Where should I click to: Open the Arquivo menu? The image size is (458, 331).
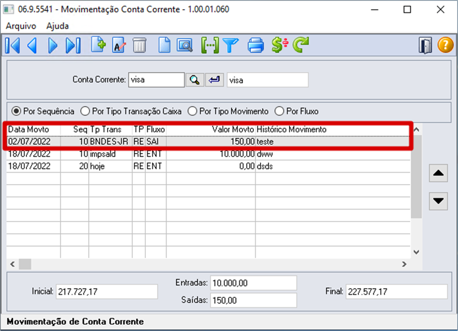(x=21, y=26)
